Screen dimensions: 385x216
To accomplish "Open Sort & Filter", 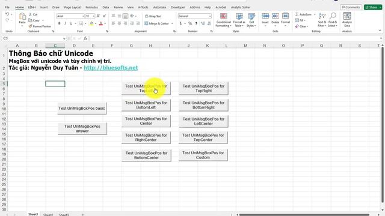I will [322, 20].
